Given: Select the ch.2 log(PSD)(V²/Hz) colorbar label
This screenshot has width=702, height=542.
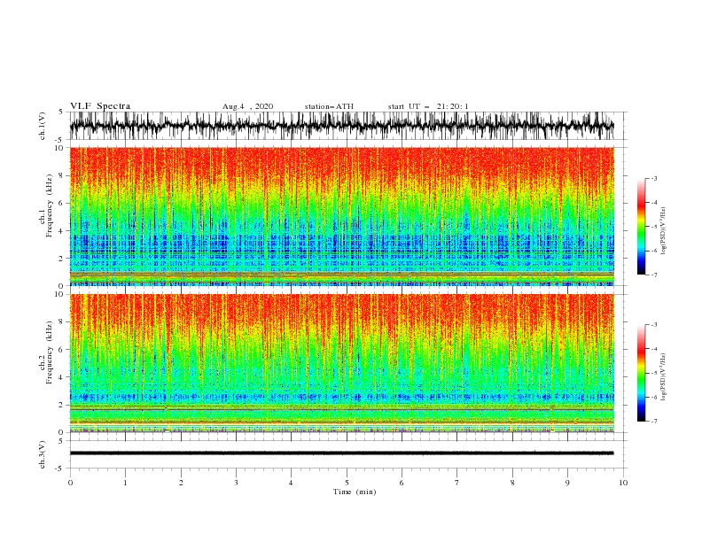Looking at the screenshot, I should tap(664, 377).
